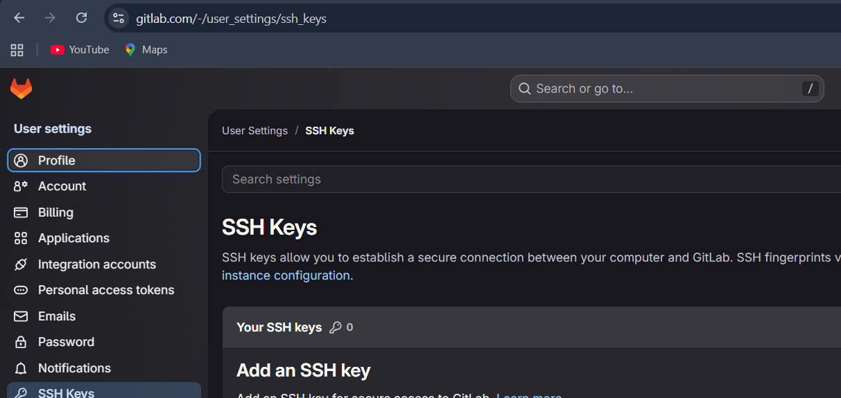Follow the instance configuration link
Viewport: 841px width, 398px height.
[286, 275]
